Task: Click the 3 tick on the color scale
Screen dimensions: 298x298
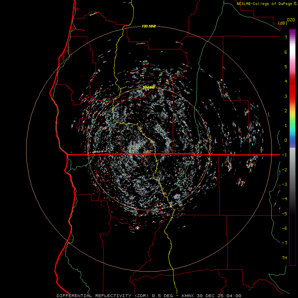Action: 286,96
